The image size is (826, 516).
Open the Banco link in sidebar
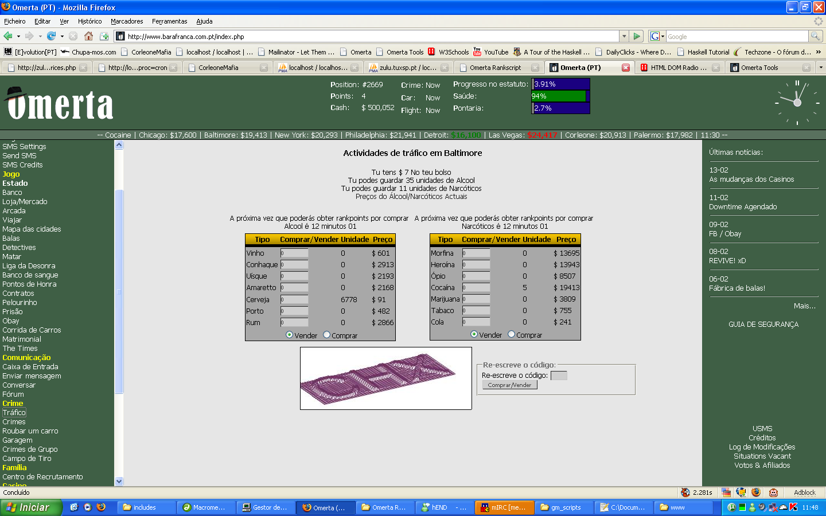tap(12, 193)
